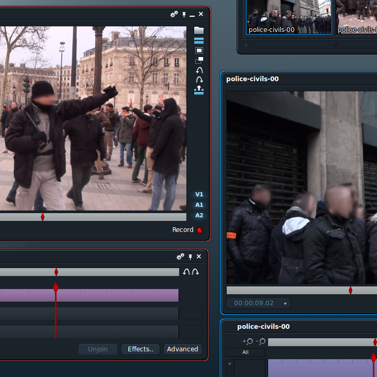
Task: Click the redo arrow in record viewer
Action: coord(199,80)
